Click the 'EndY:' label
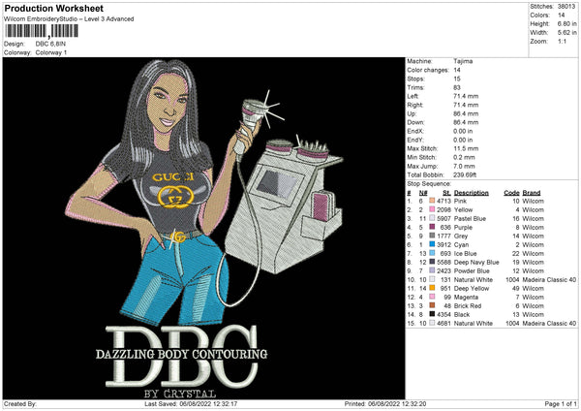The width and height of the screenshot is (581, 411). pyautogui.click(x=415, y=140)
